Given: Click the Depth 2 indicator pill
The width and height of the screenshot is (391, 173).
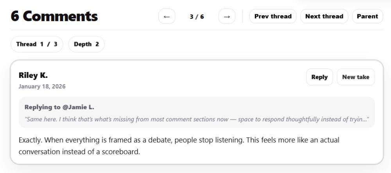Looking at the screenshot, I should tap(86, 44).
